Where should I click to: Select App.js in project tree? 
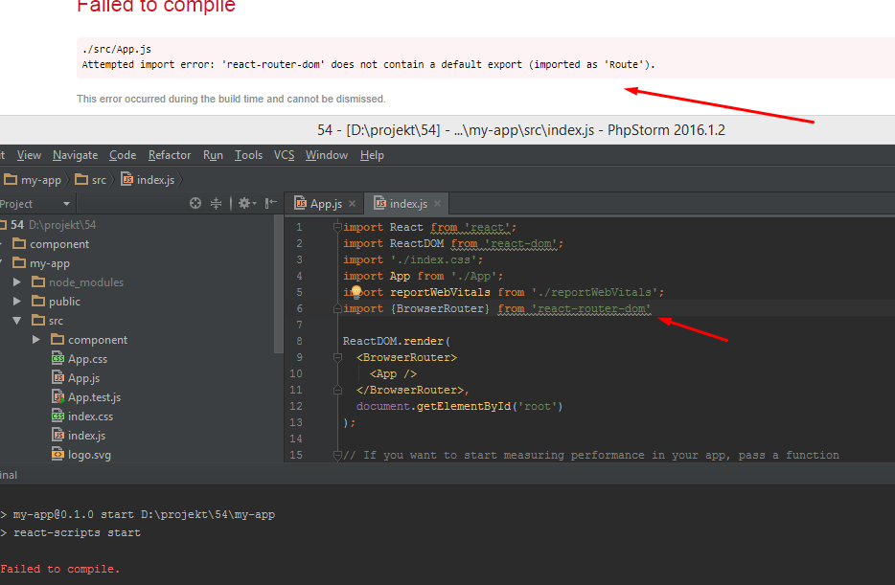[x=76, y=378]
